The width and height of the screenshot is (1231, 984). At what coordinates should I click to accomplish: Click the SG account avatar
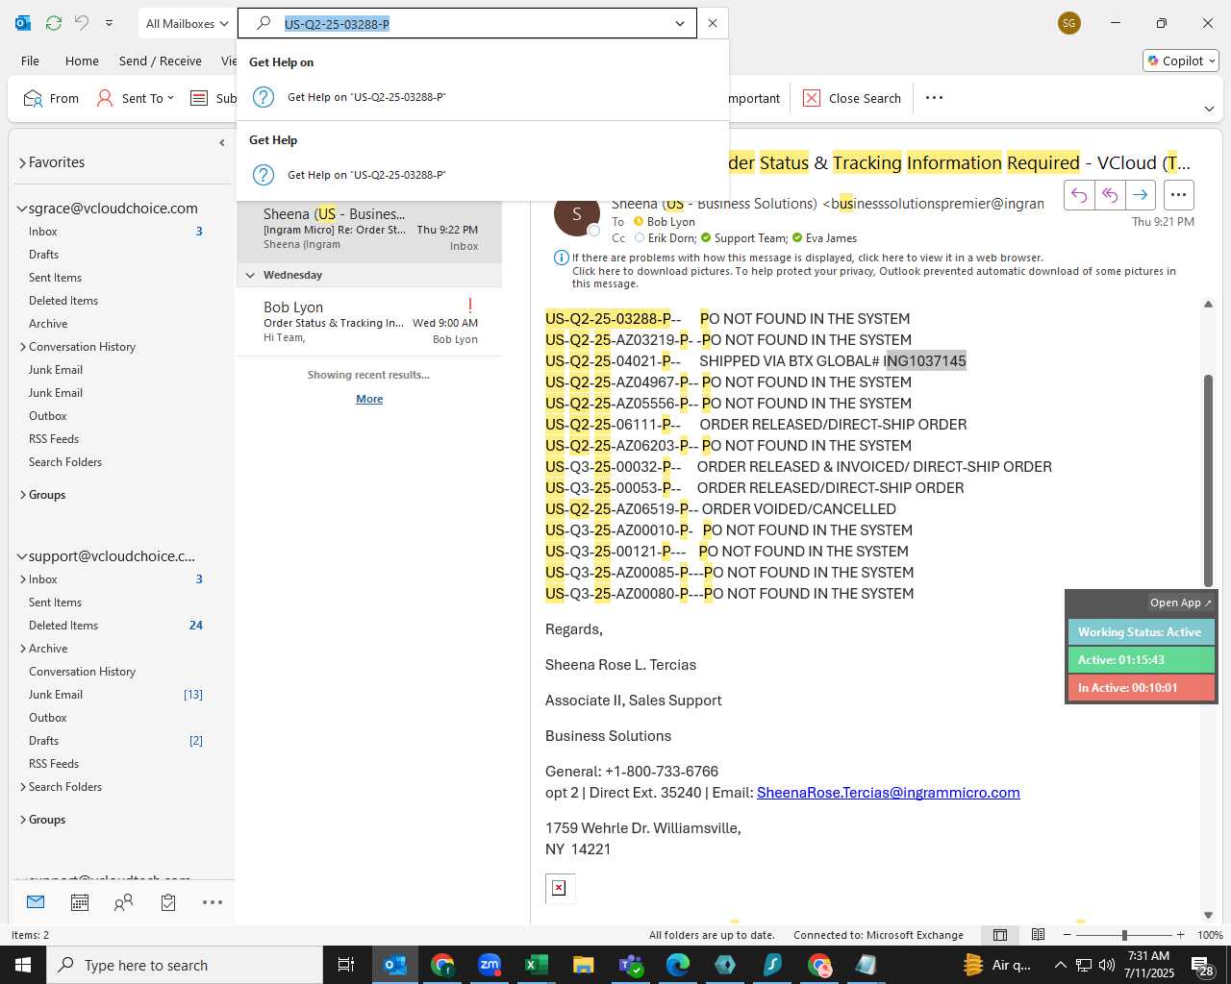[1069, 23]
